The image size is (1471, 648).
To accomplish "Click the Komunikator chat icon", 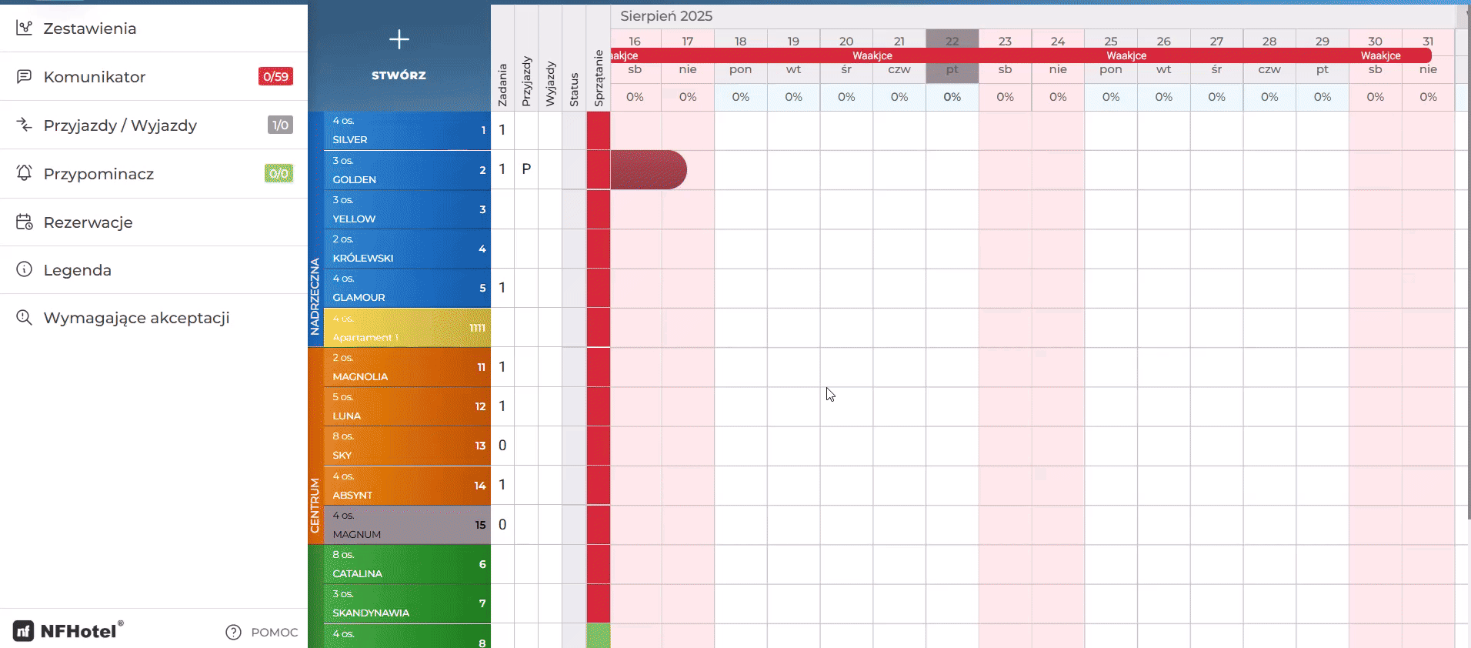I will point(25,76).
